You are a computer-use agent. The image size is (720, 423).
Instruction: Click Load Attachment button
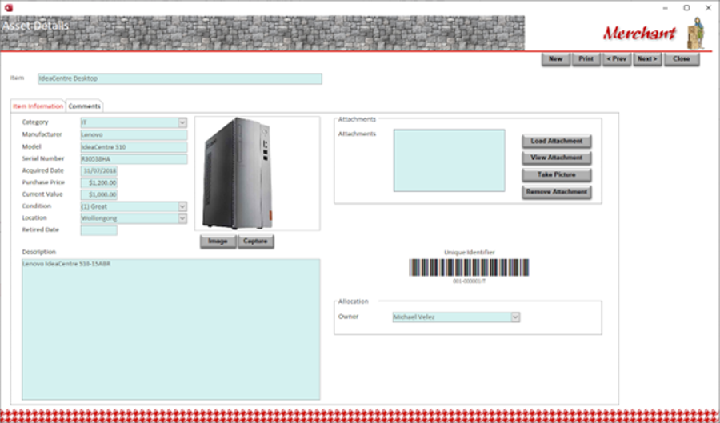557,142
